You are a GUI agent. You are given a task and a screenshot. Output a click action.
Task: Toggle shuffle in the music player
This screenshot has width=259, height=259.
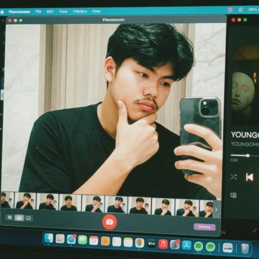[234, 177]
